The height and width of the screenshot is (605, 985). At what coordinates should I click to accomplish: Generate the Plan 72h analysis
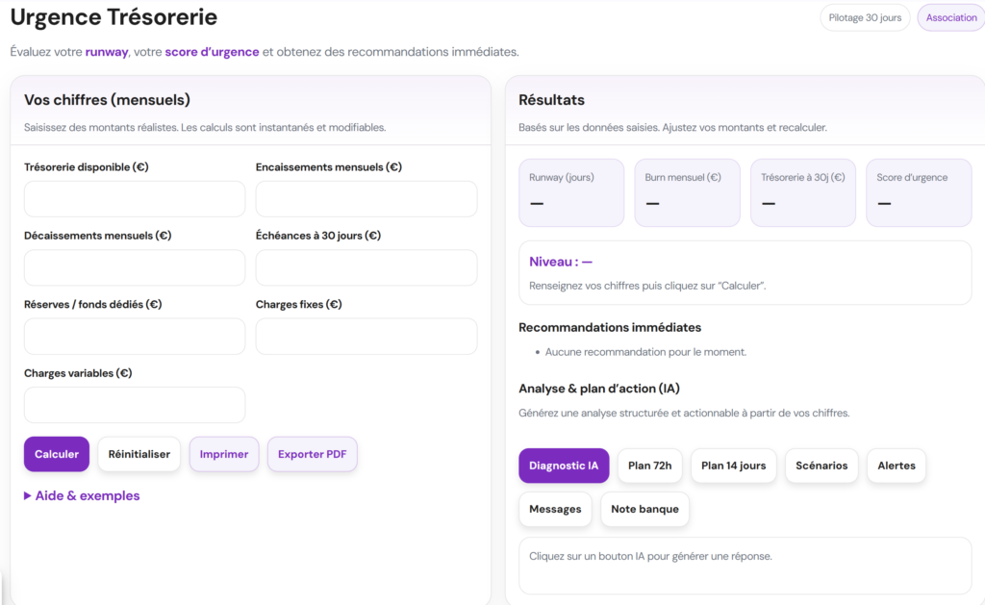click(x=649, y=466)
